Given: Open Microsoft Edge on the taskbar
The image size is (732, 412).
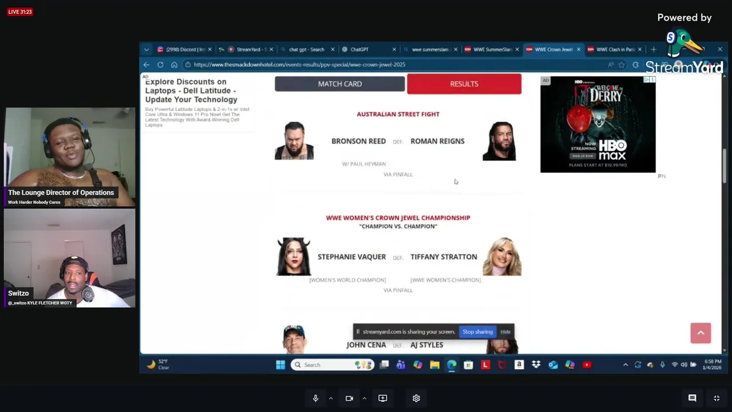Looking at the screenshot, I should pyautogui.click(x=452, y=365).
